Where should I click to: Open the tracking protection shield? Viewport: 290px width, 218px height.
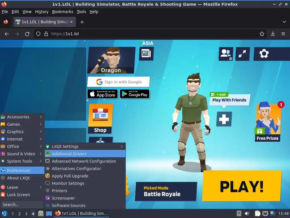coord(38,34)
